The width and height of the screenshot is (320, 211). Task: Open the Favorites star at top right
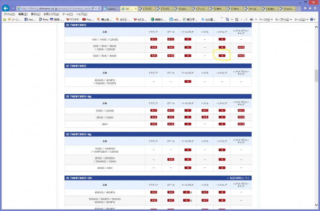click(310, 8)
